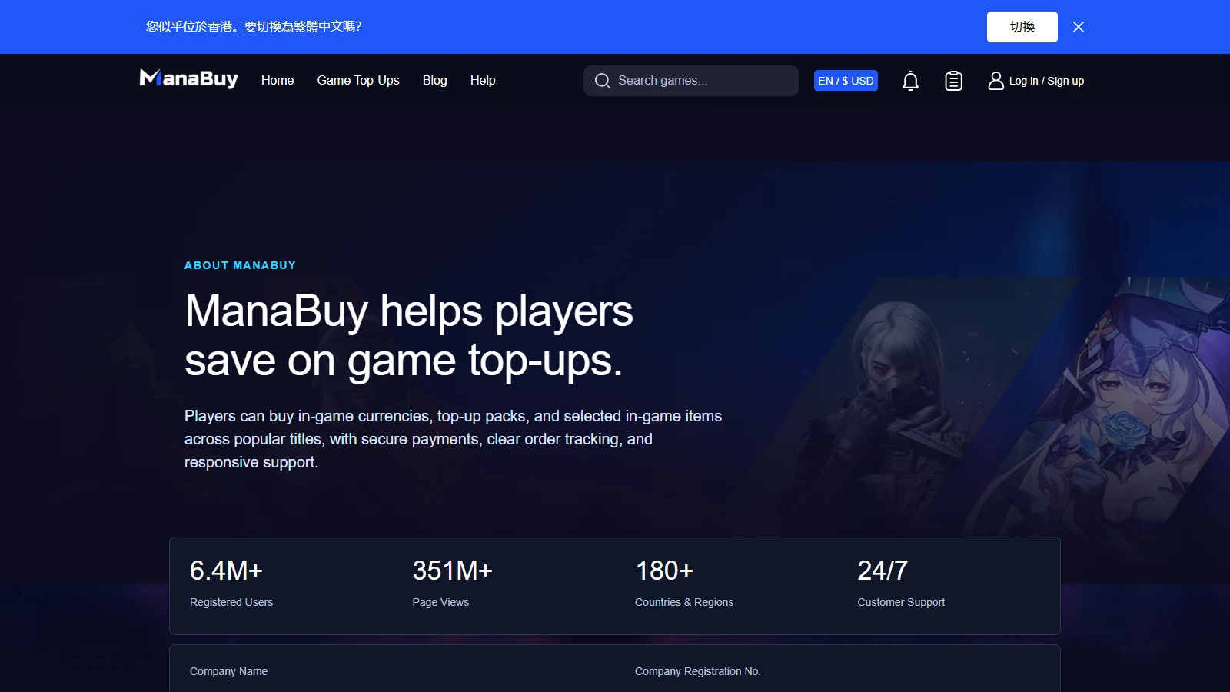Click the 351M+ statistic
Viewport: 1230px width, 692px height.
coord(452,571)
